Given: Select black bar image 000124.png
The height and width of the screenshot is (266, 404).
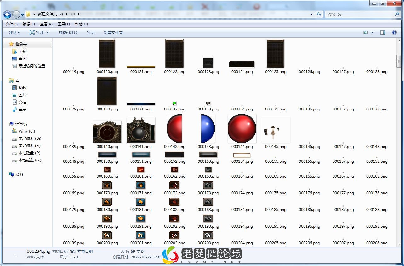Looking at the screenshot, I should coord(242,64).
